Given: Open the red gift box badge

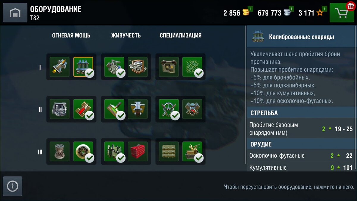Looking at the screenshot, I should coord(351,6).
